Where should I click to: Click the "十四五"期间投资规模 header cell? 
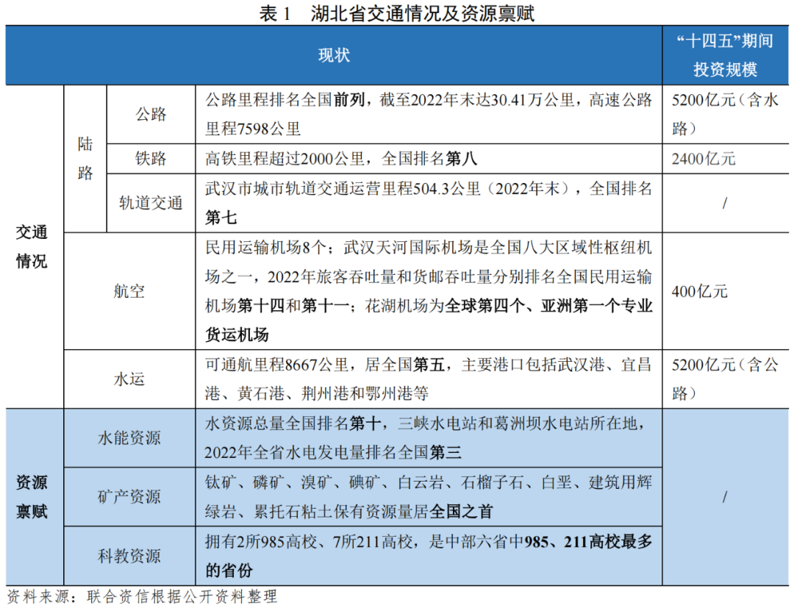[x=726, y=54]
